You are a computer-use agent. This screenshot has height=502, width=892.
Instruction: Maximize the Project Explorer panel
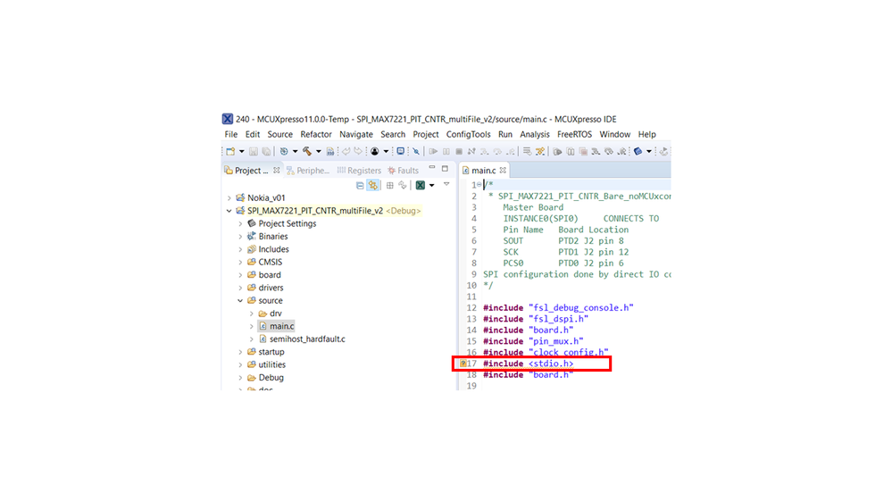(x=445, y=169)
